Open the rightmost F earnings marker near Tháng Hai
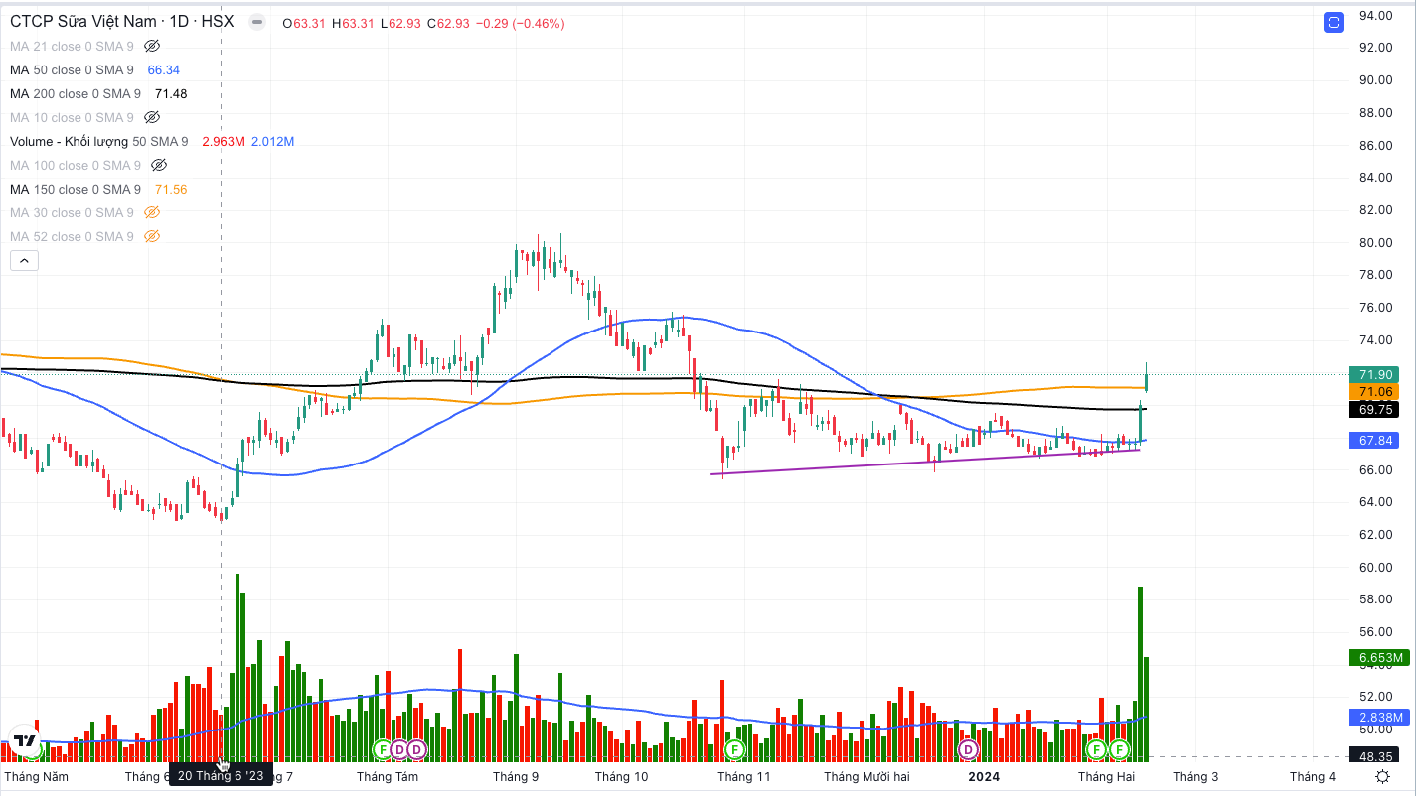Image resolution: width=1416 pixels, height=796 pixels. tap(1119, 748)
